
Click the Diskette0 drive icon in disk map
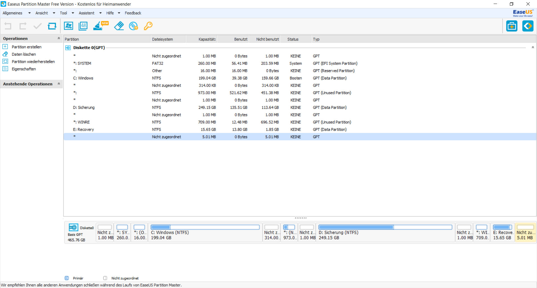tap(73, 227)
